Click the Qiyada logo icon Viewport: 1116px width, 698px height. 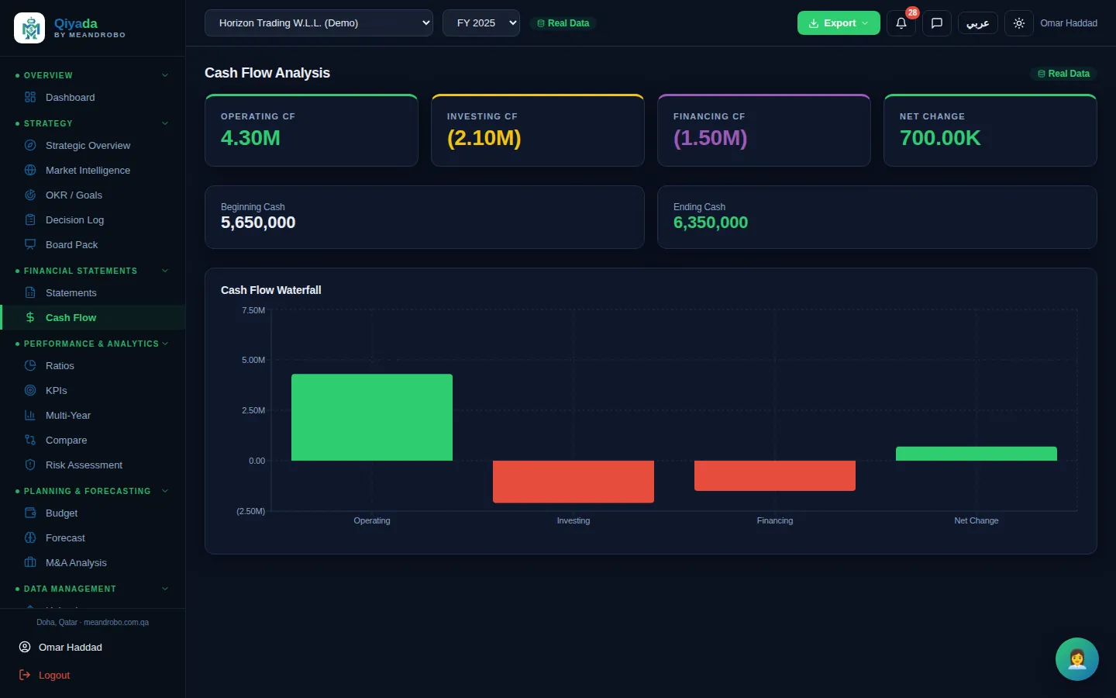tap(29, 29)
